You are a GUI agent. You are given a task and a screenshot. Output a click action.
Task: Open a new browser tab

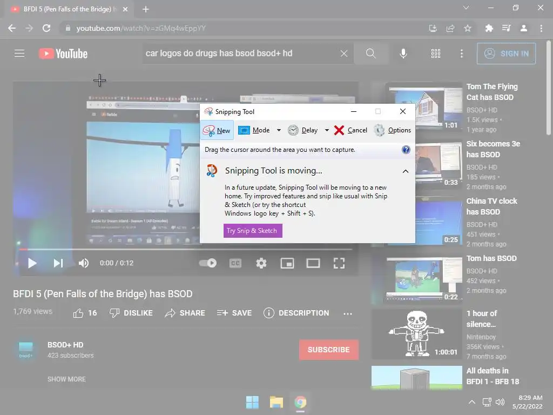[x=146, y=9]
